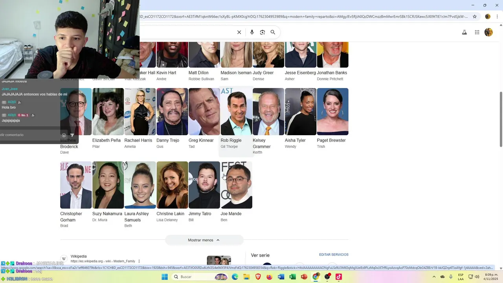Open Rachael Harris's cast photo
503x283 pixels.
point(140,112)
